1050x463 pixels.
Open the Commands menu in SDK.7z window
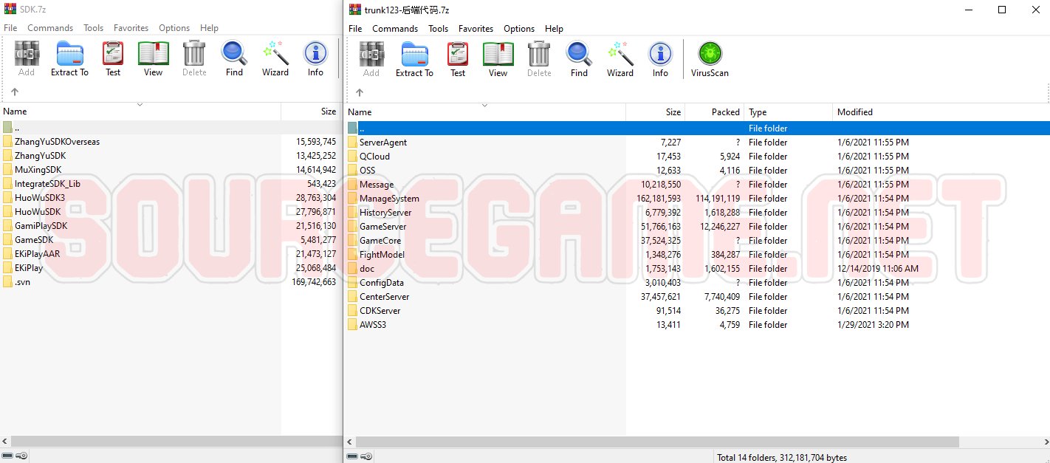pyautogui.click(x=50, y=28)
